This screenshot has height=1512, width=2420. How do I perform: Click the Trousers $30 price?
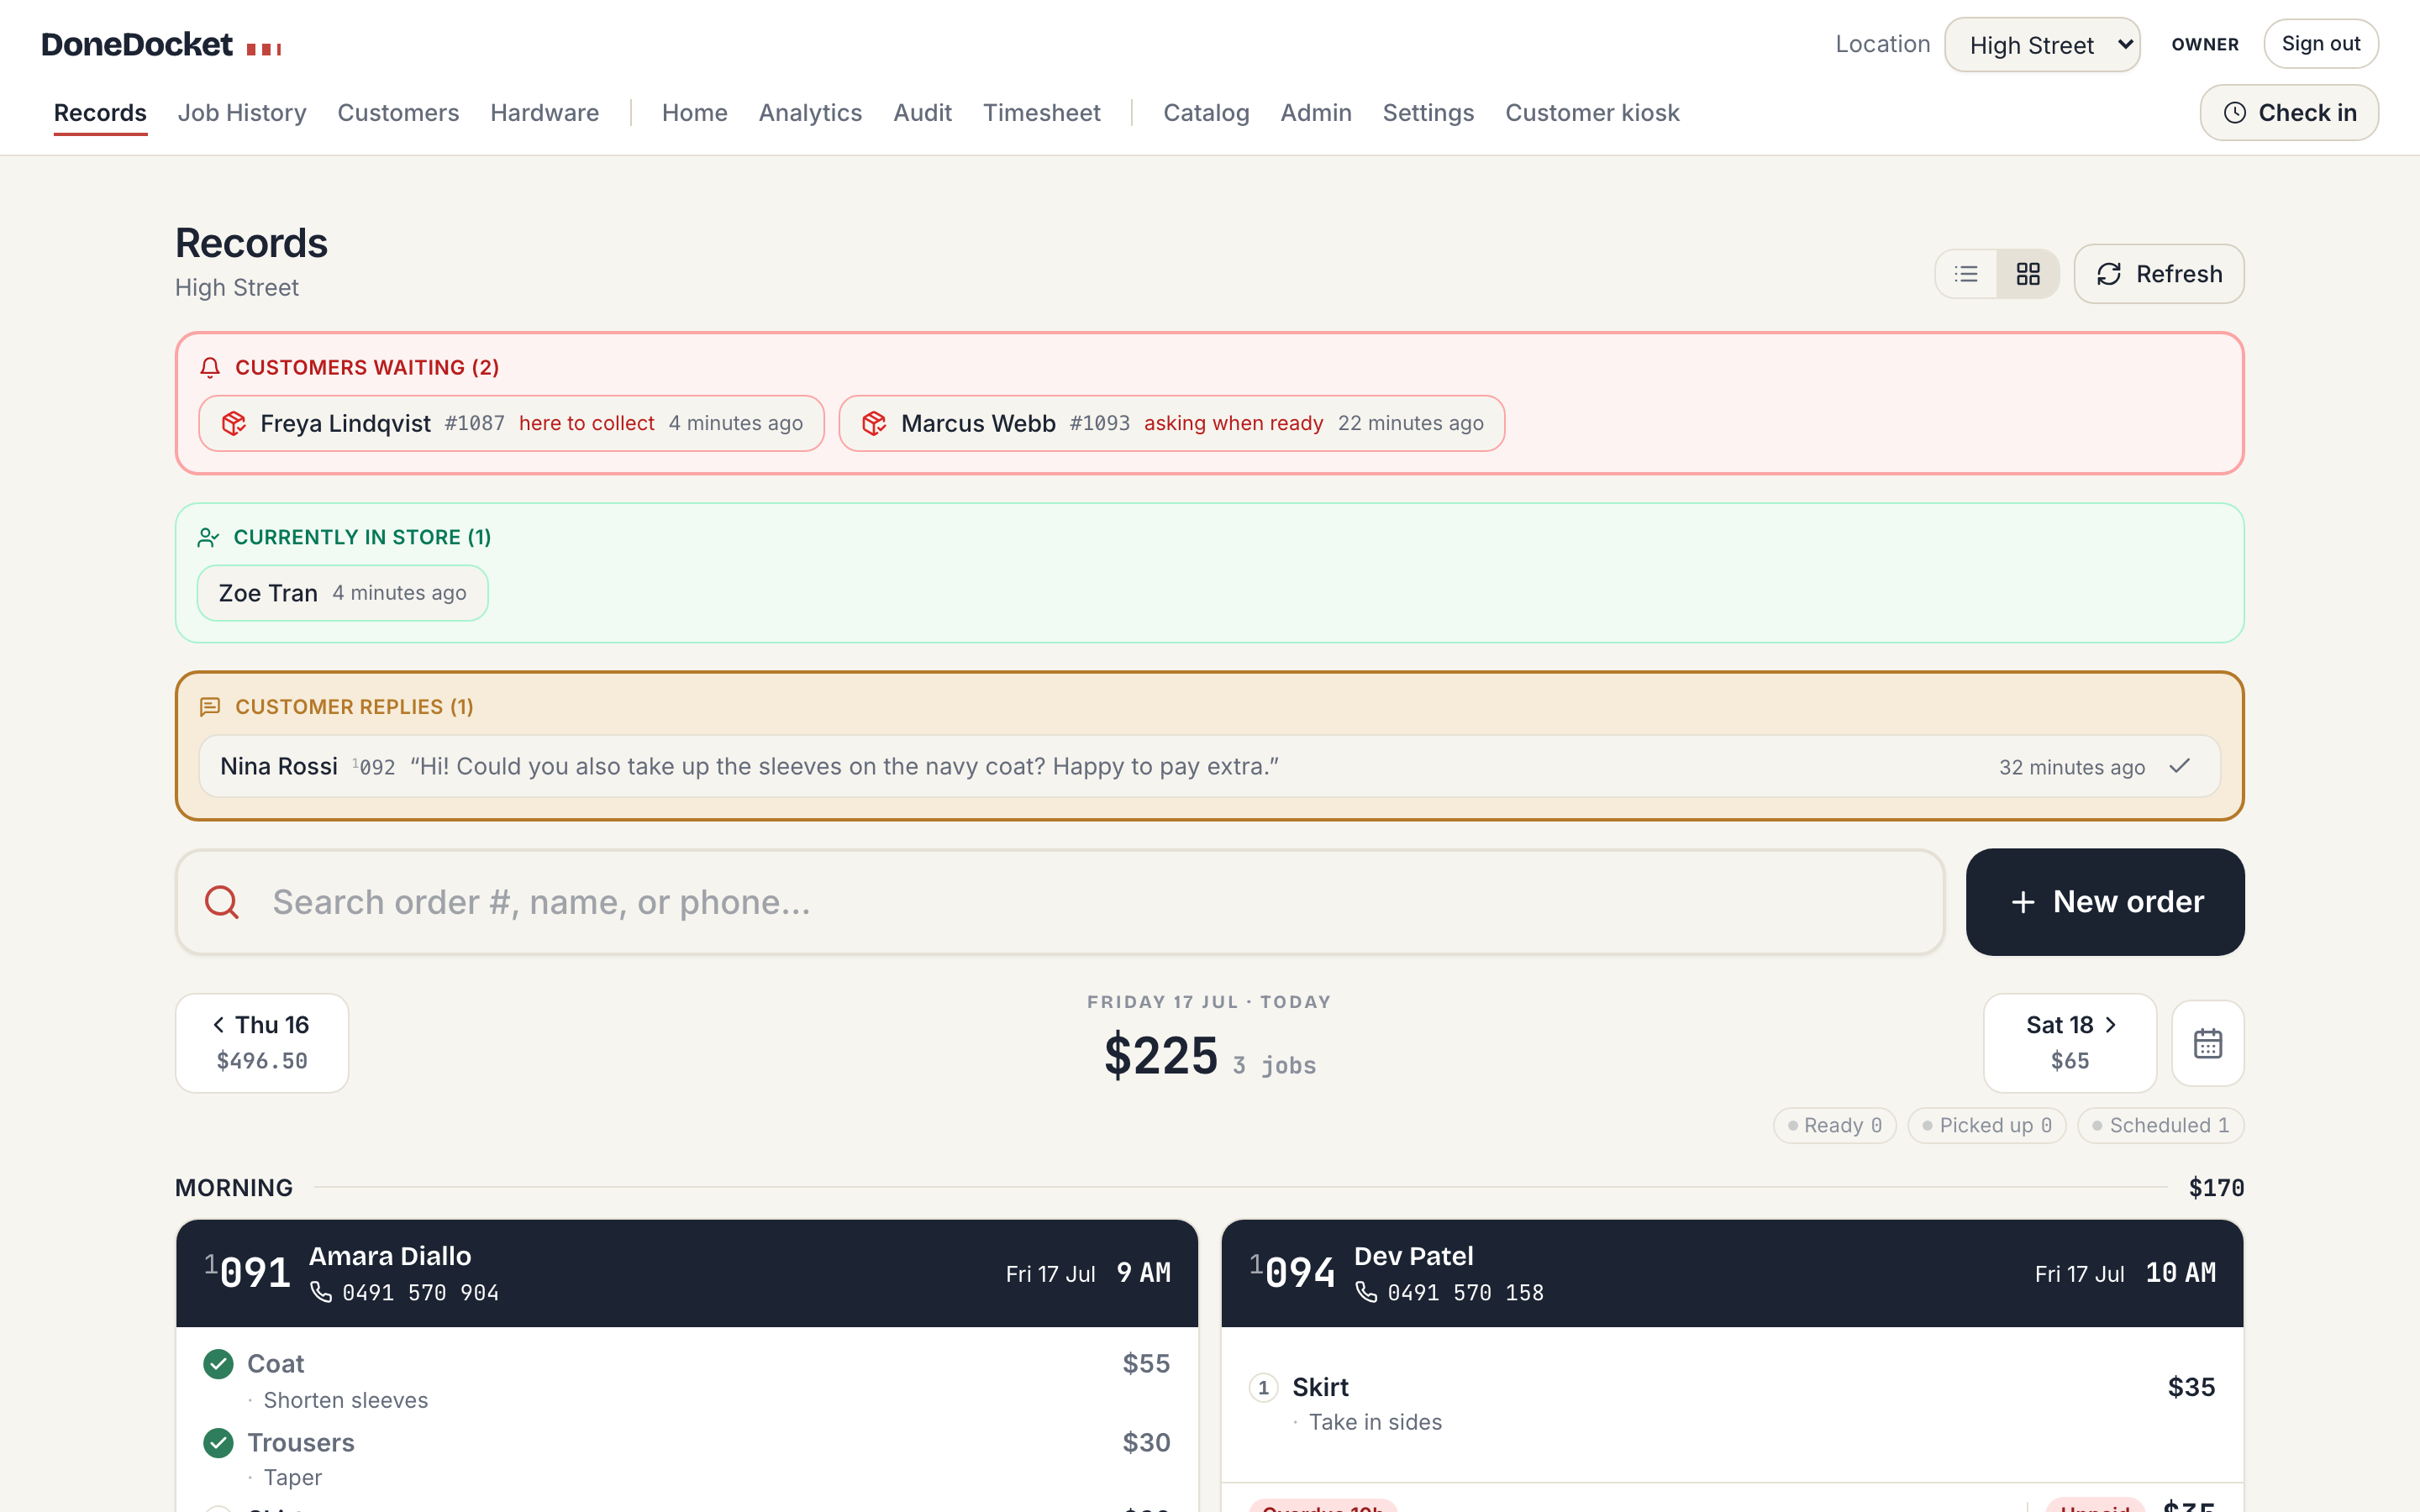[1146, 1443]
